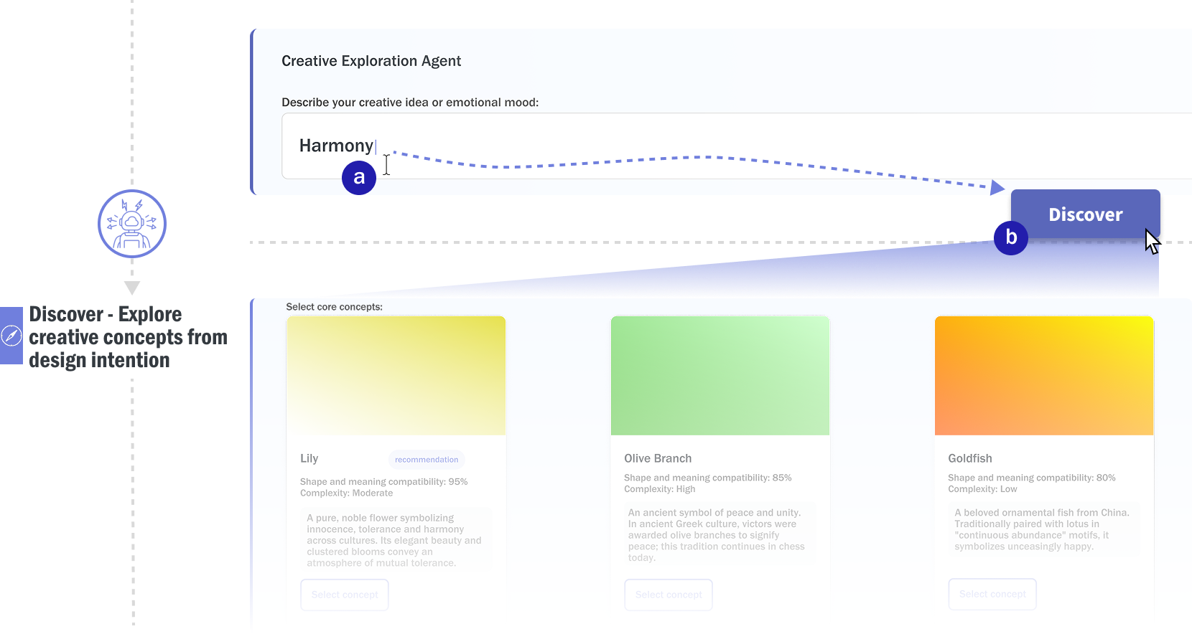Viewport: 1192px width, 634px height.
Task: Click the Olive Branch card title
Action: point(658,458)
